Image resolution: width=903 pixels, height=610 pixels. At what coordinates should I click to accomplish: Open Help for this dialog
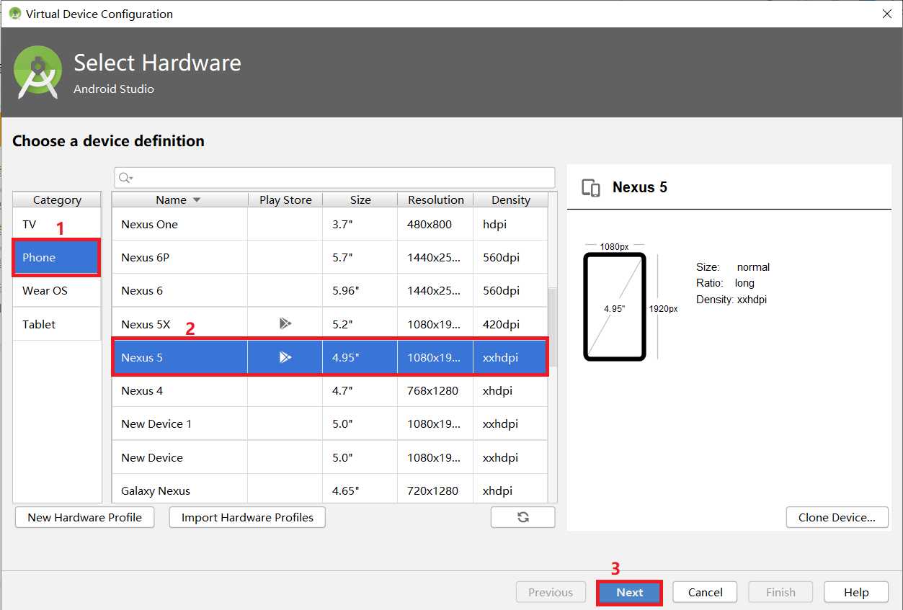pyautogui.click(x=856, y=592)
